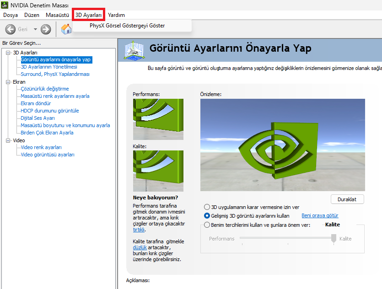382x289 pixels.
Task: Collapse the Video tree node
Action: click(x=8, y=140)
